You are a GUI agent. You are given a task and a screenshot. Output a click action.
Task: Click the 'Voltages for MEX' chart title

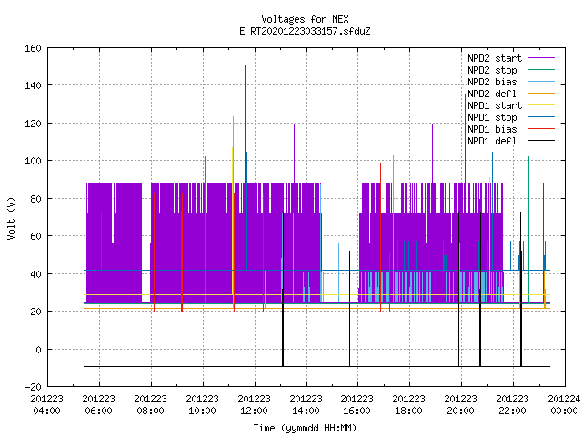click(305, 19)
